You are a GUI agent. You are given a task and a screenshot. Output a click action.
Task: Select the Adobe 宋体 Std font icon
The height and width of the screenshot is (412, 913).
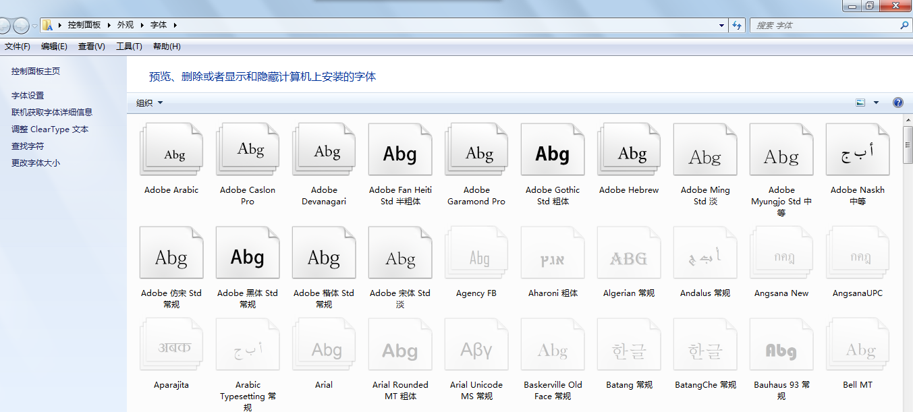point(400,253)
